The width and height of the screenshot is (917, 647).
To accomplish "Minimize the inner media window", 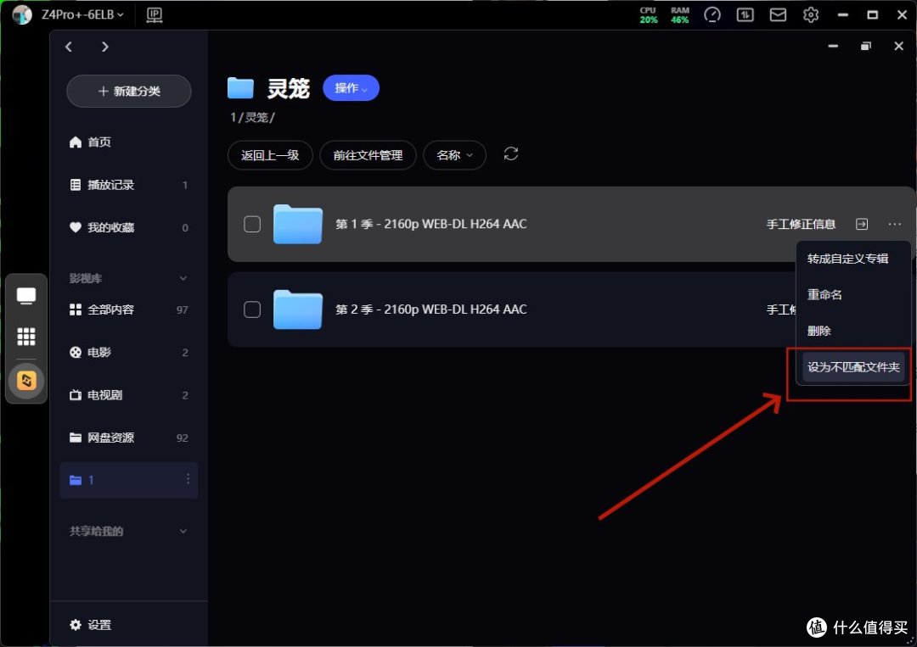I will 834,46.
